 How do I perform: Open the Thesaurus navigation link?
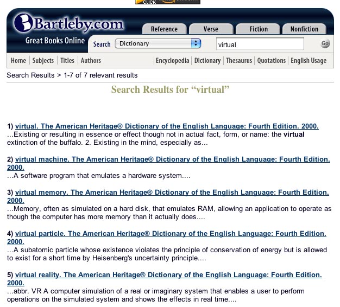click(239, 60)
